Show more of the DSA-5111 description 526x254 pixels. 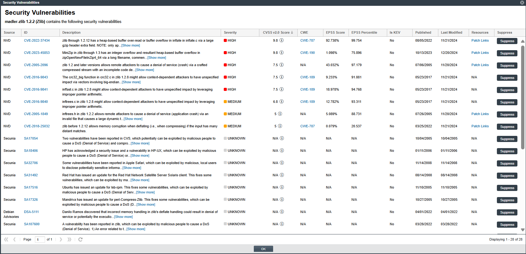(124, 217)
